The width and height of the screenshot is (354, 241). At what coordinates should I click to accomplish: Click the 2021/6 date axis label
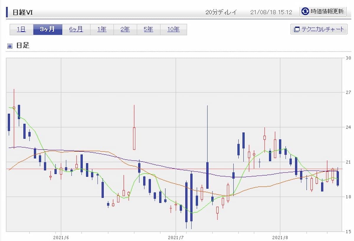(61, 237)
